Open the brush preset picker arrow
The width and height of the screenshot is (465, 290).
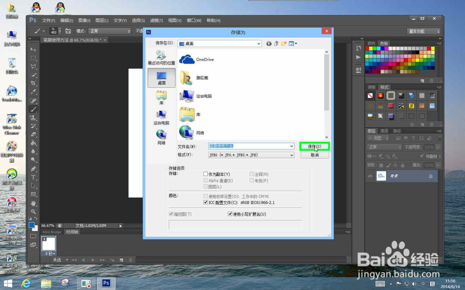(60, 31)
